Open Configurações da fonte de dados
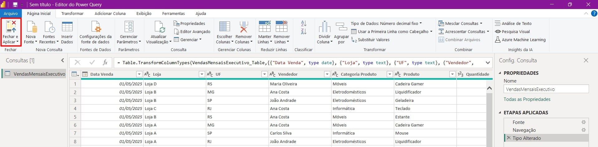 pos(95,33)
